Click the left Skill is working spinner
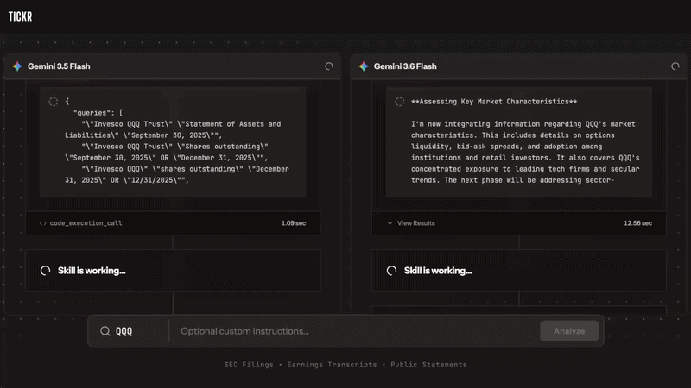 (x=46, y=271)
